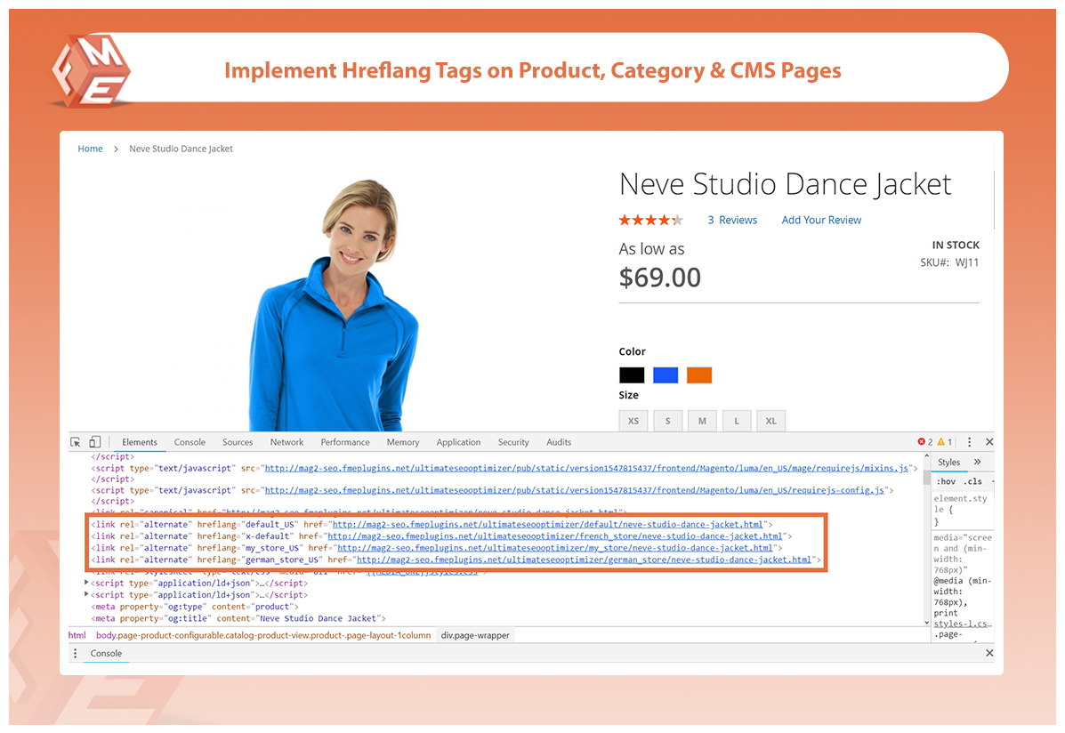Show more Styles pane tabs via chevron
This screenshot has height=733, width=1065.
[x=977, y=462]
